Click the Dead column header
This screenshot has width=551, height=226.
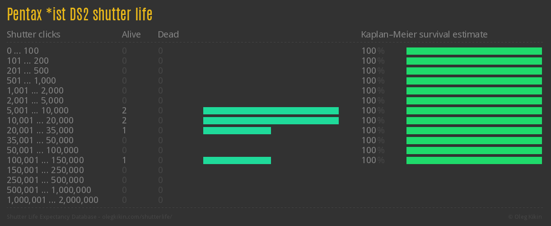(x=168, y=34)
